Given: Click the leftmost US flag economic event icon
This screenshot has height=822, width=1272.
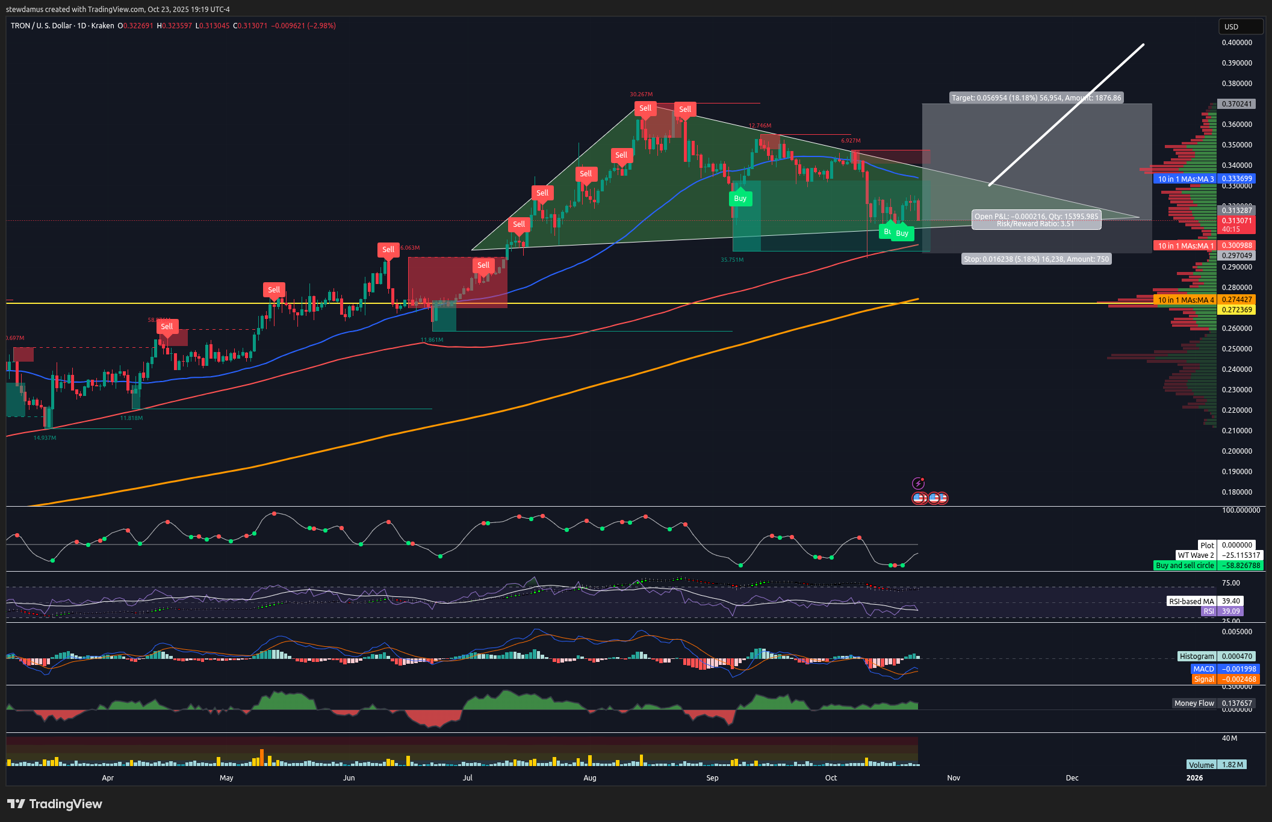Looking at the screenshot, I should click(x=919, y=498).
